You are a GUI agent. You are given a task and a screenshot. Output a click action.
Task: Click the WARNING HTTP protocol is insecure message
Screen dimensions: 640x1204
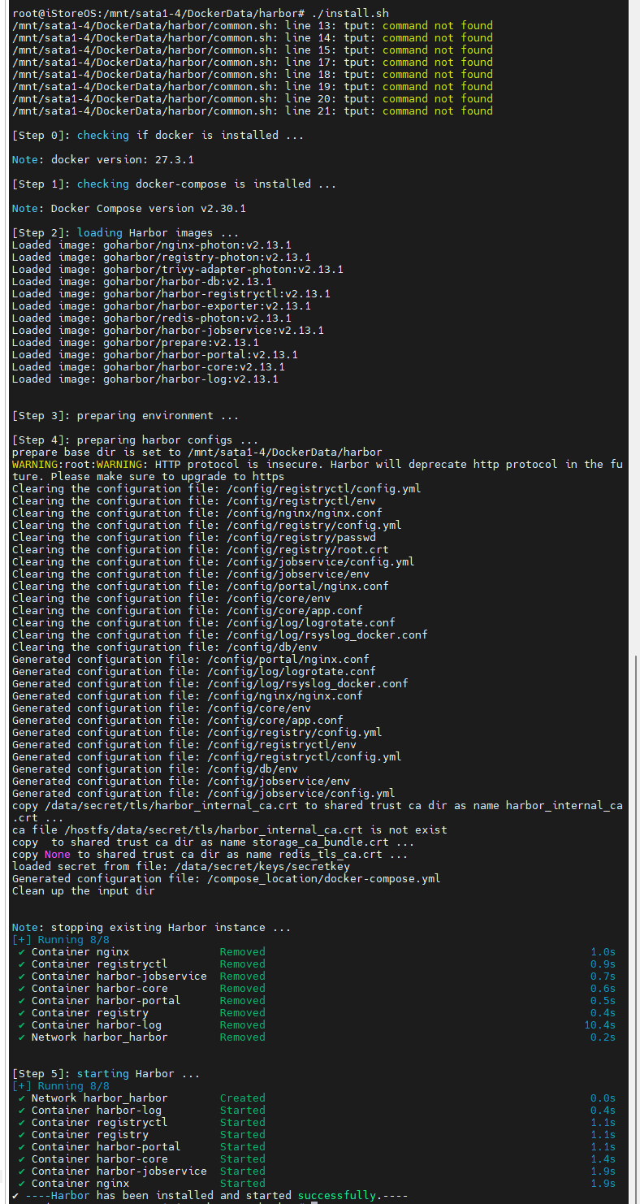point(318,470)
